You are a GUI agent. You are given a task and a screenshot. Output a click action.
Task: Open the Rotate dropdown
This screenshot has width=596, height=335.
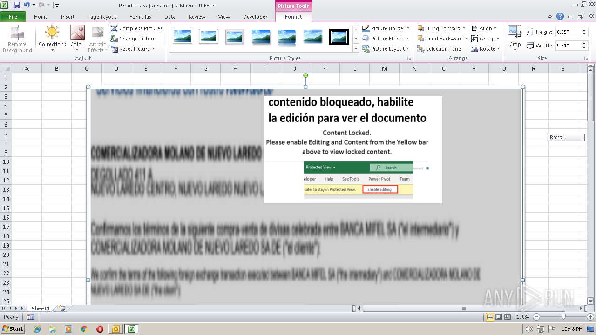(x=485, y=49)
